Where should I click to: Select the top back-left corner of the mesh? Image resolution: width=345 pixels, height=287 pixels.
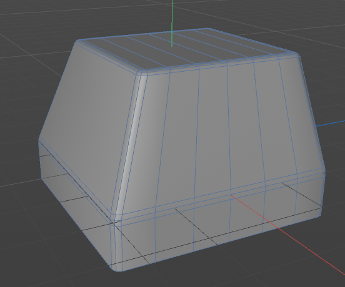point(78,42)
